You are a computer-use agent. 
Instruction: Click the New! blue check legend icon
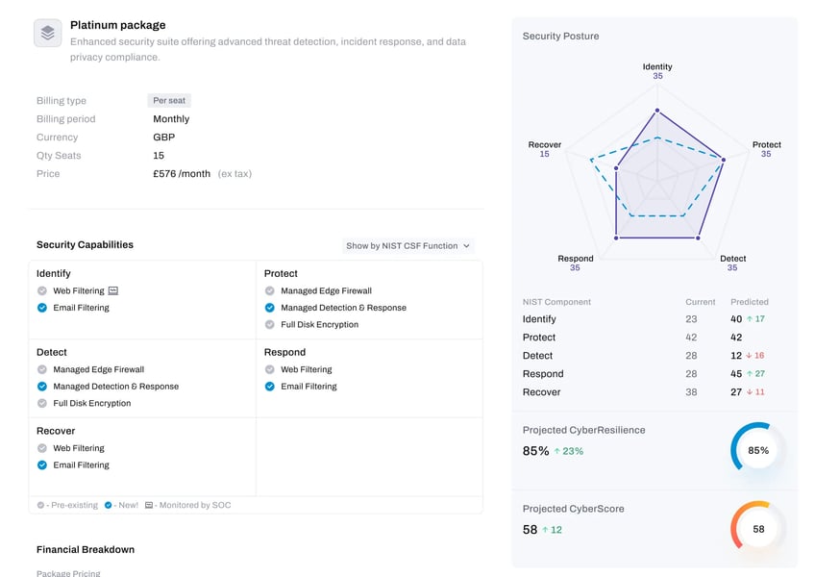coord(108,505)
